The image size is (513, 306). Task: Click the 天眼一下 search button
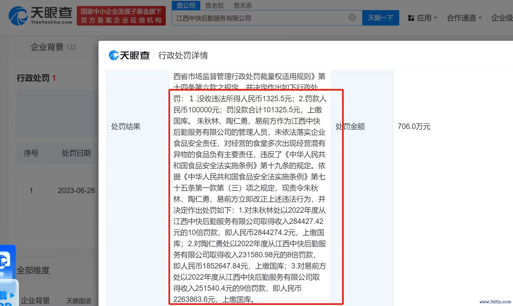[380, 18]
